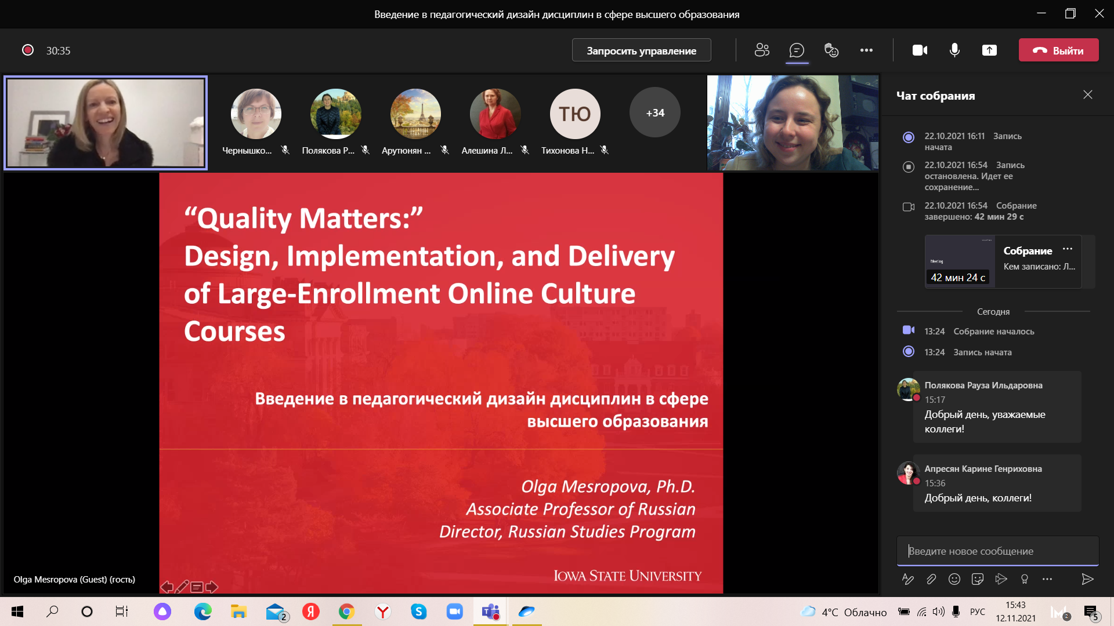Screen dimensions: 1114x626
Task: Open Task View on taskbar
Action: click(121, 612)
